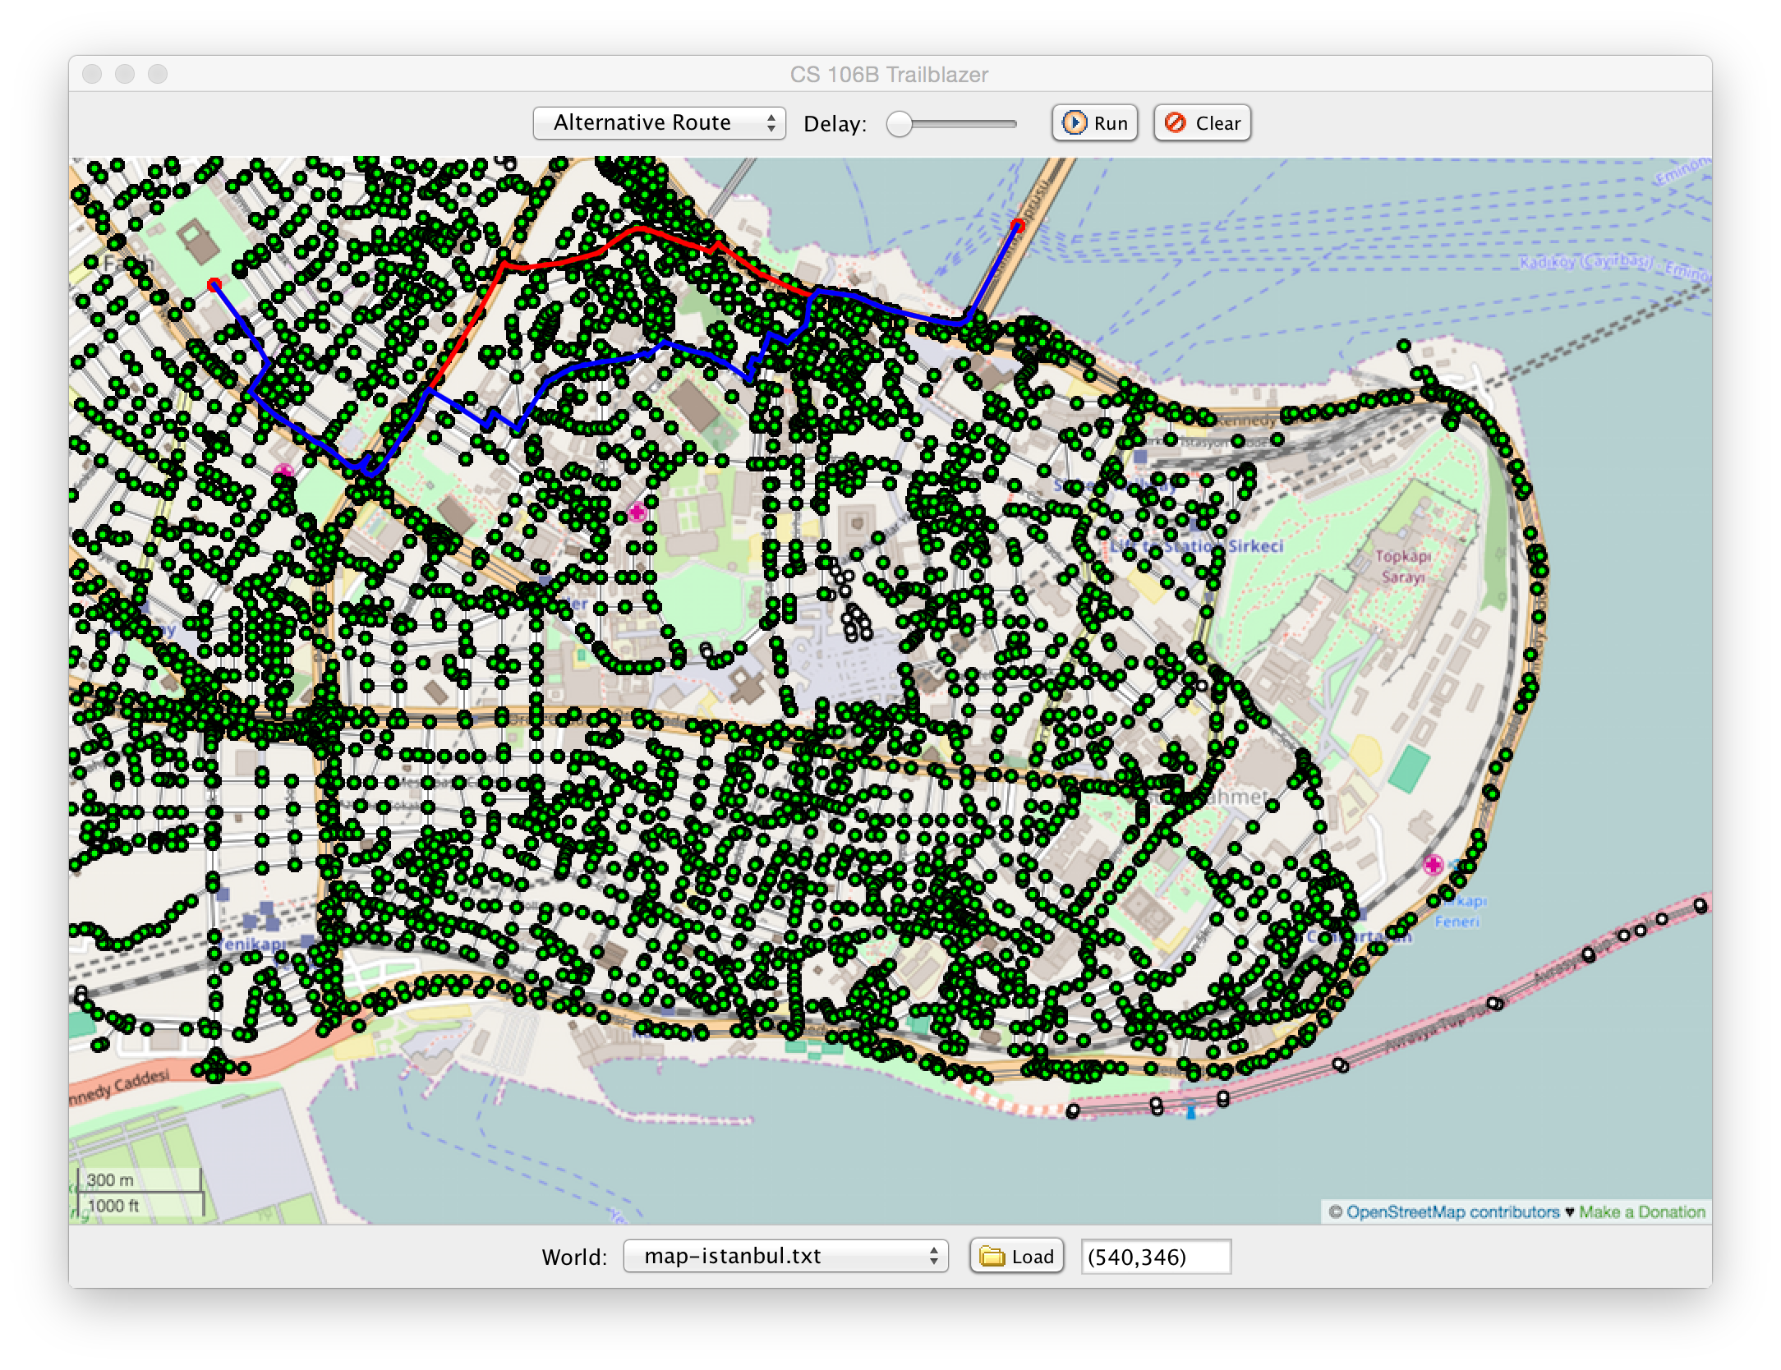The height and width of the screenshot is (1370, 1781).
Task: Click the Load folder icon
Action: 992,1257
